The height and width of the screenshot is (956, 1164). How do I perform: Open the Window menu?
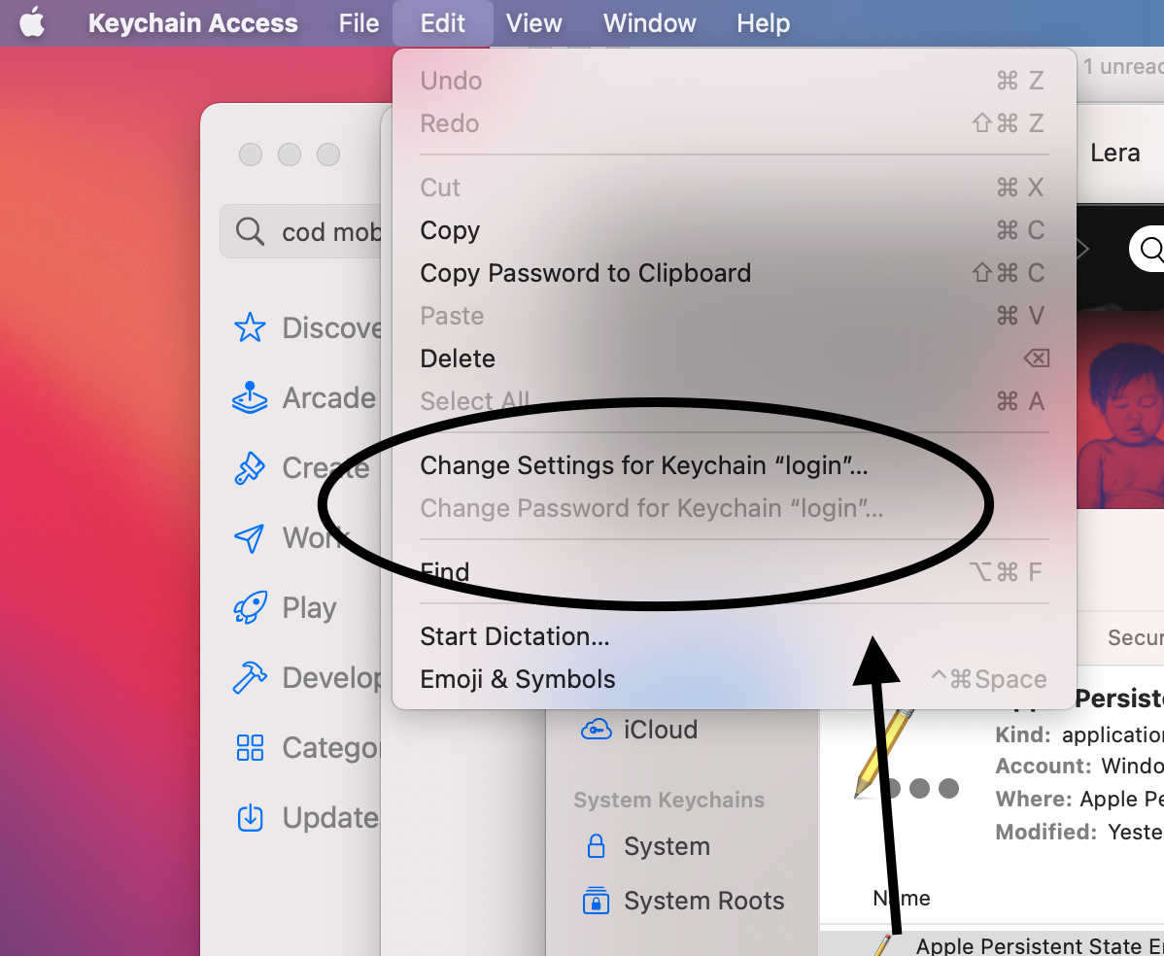(650, 23)
